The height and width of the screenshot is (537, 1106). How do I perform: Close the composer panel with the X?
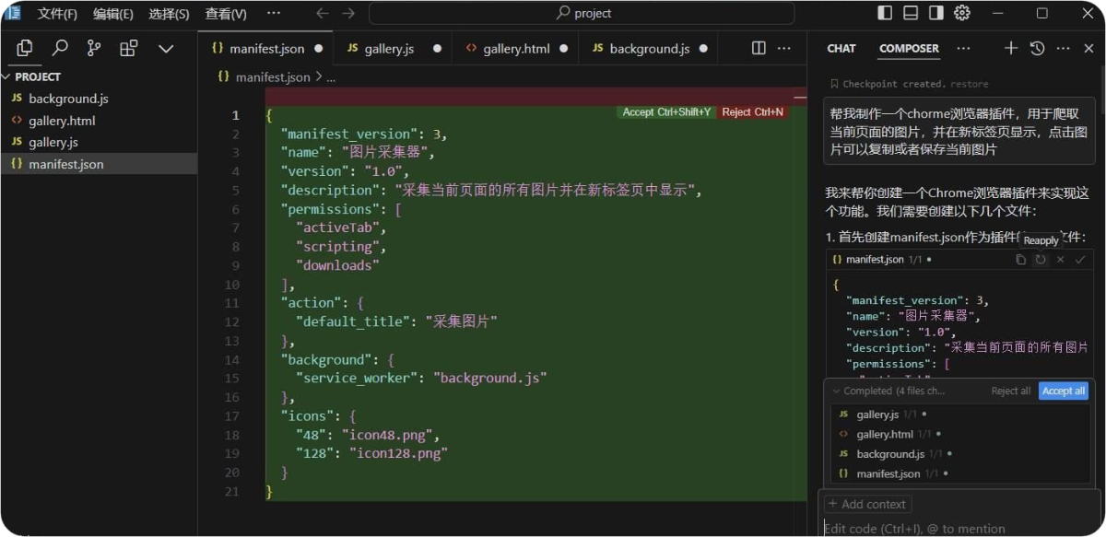point(1088,48)
